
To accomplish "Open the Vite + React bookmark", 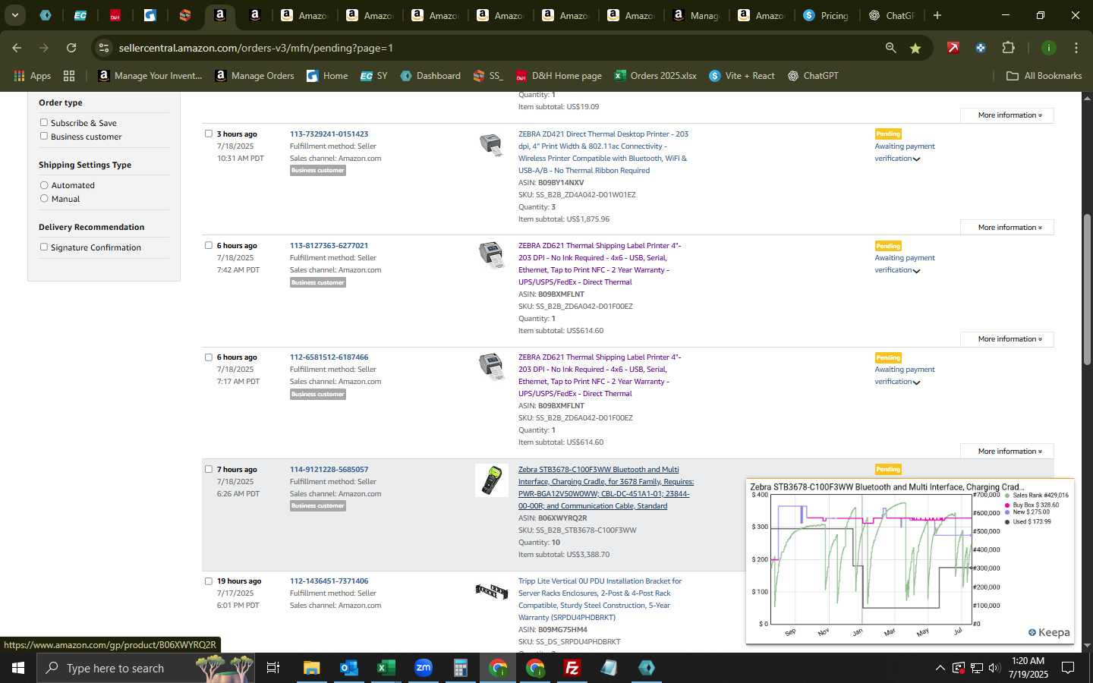I will coord(742,76).
